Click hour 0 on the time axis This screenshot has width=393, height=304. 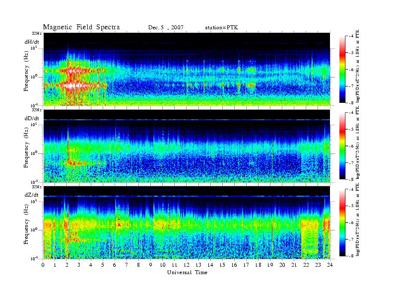tap(43, 265)
